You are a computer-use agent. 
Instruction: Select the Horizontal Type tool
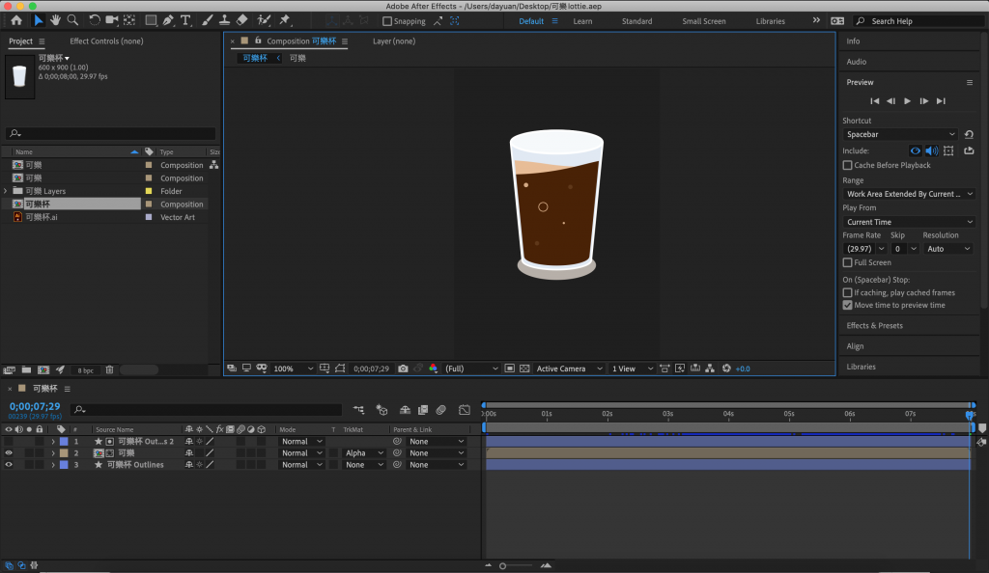click(185, 20)
